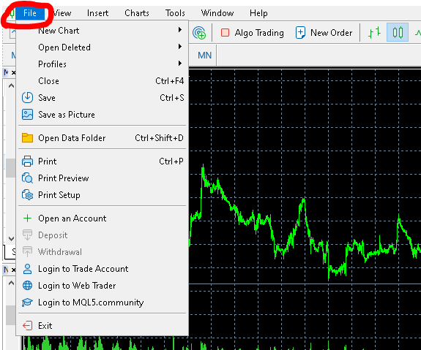
Task: Select Login to MQL5.community label
Action: [x=91, y=303]
